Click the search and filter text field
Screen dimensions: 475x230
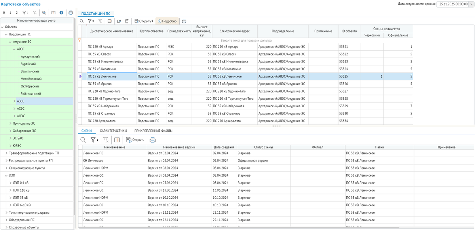[x=247, y=40]
